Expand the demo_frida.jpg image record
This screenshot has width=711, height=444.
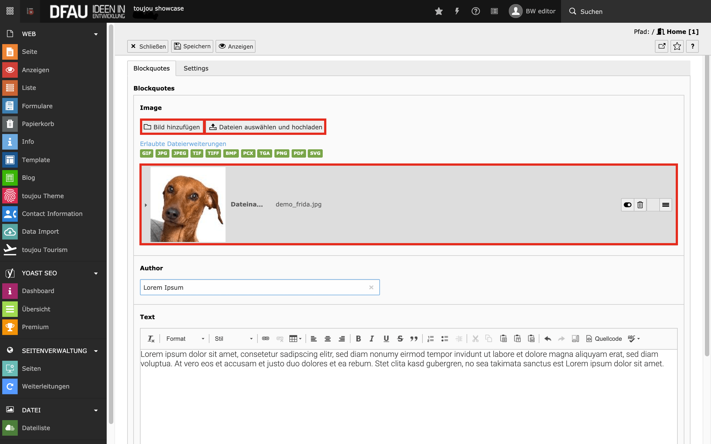coord(146,205)
